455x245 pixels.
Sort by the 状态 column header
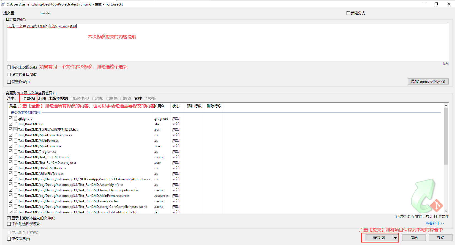(x=176, y=106)
